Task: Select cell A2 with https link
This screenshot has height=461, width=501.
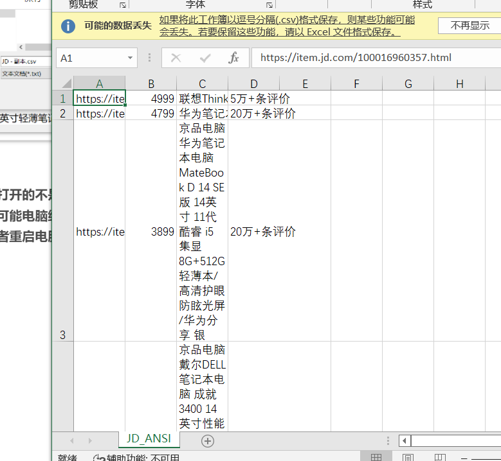Action: pyautogui.click(x=100, y=113)
